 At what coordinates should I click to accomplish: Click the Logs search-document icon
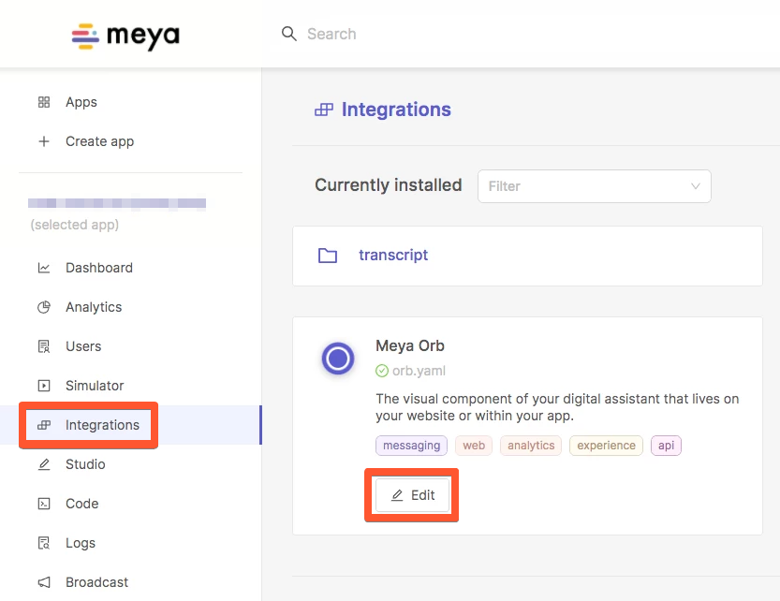(44, 543)
